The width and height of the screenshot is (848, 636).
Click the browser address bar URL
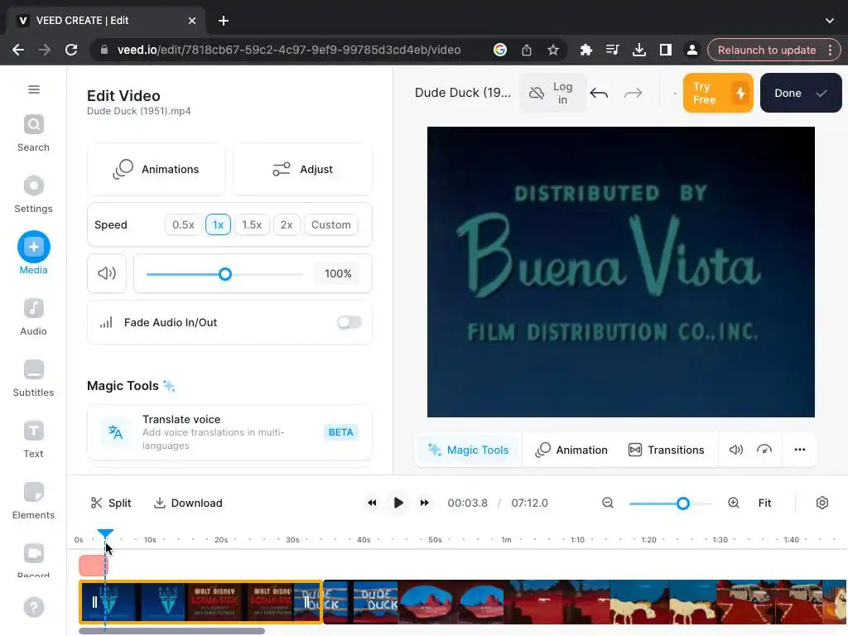click(x=289, y=50)
